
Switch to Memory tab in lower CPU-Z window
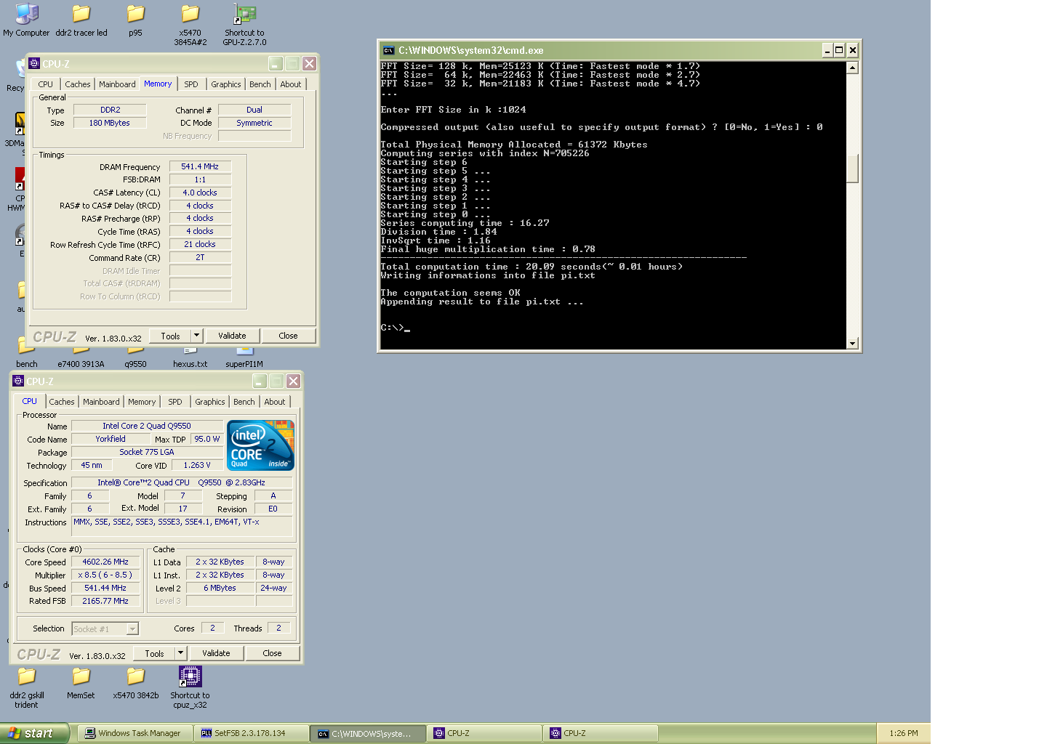coord(142,402)
